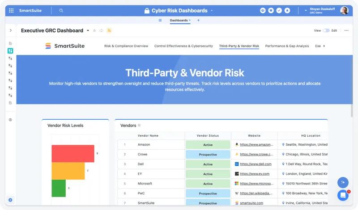
Task: Open the chat messenger button with badge
Action: [343, 195]
